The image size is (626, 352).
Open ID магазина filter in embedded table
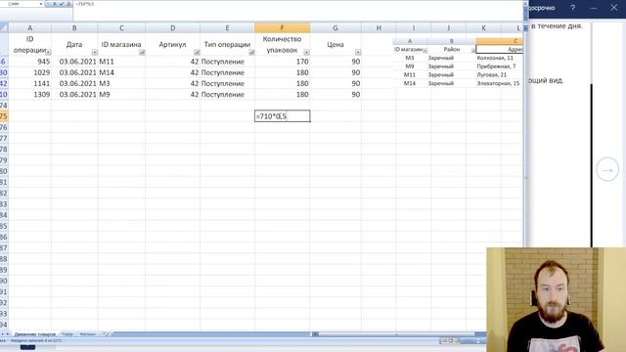coord(425,50)
